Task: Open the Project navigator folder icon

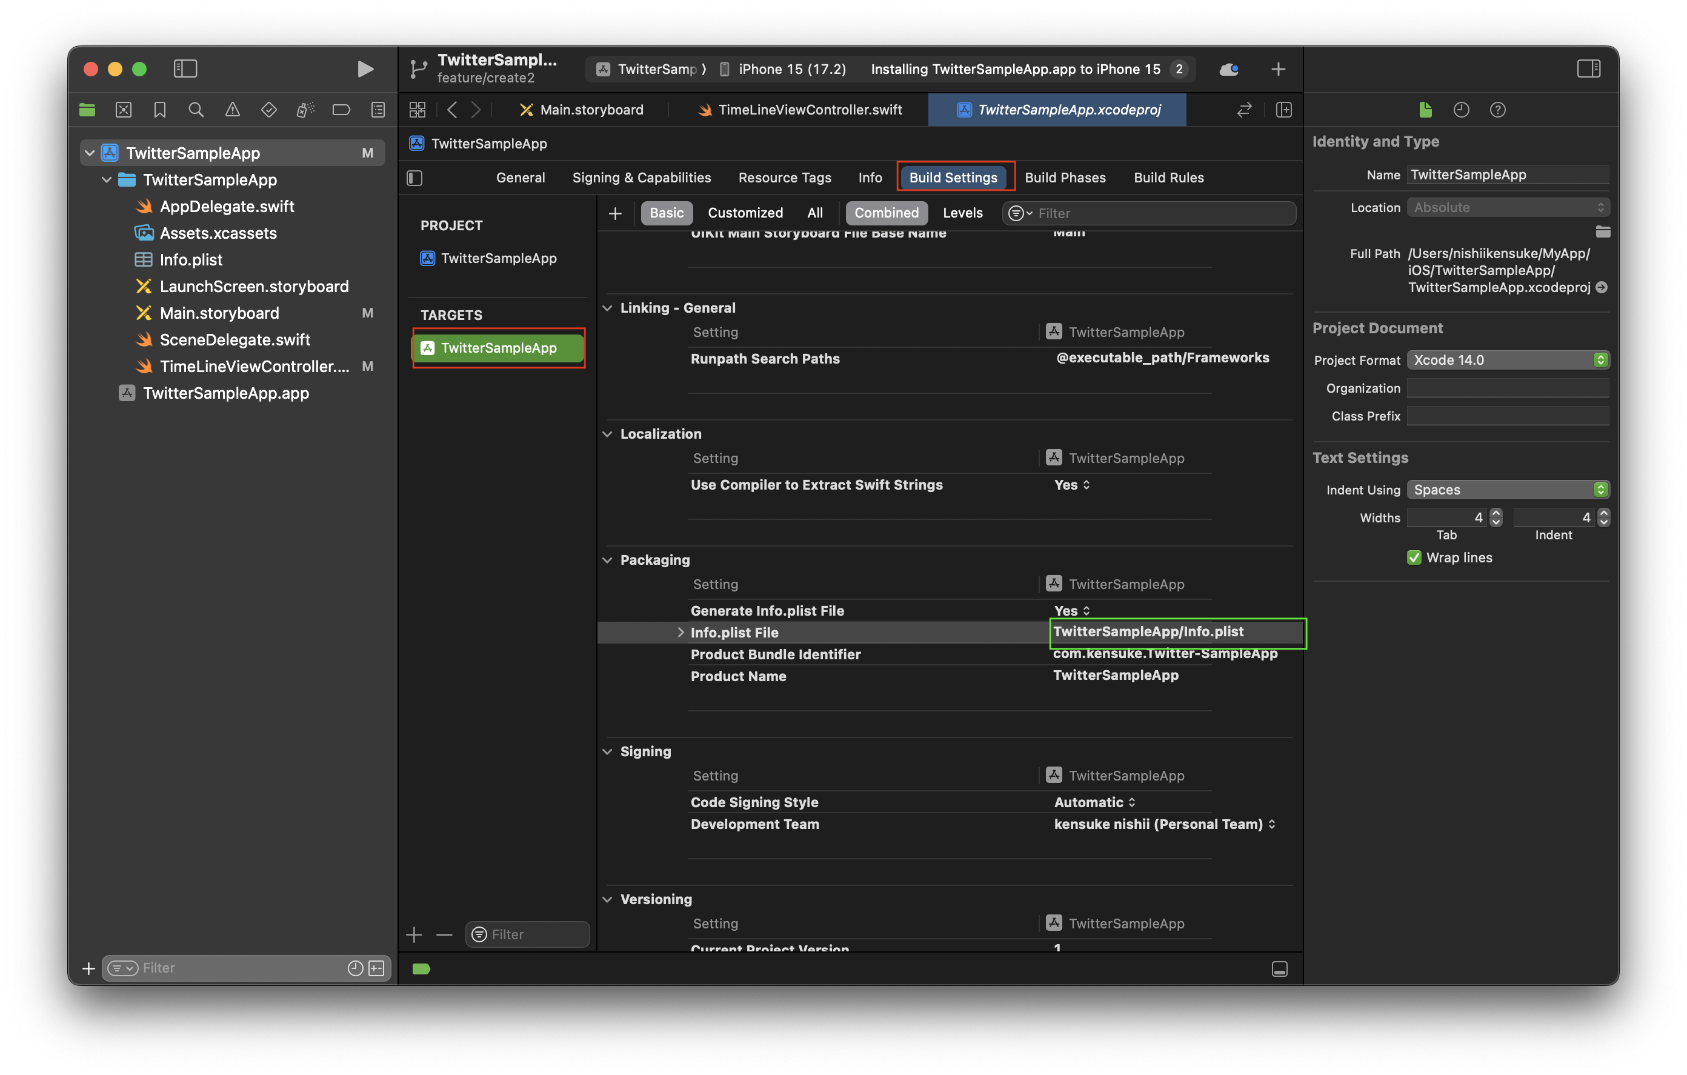Action: tap(88, 110)
